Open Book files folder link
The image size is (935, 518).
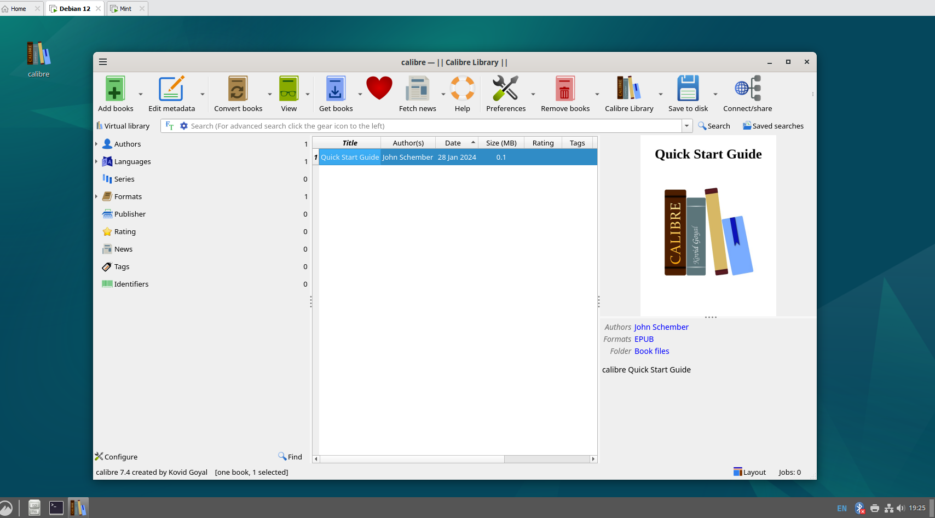click(x=651, y=351)
